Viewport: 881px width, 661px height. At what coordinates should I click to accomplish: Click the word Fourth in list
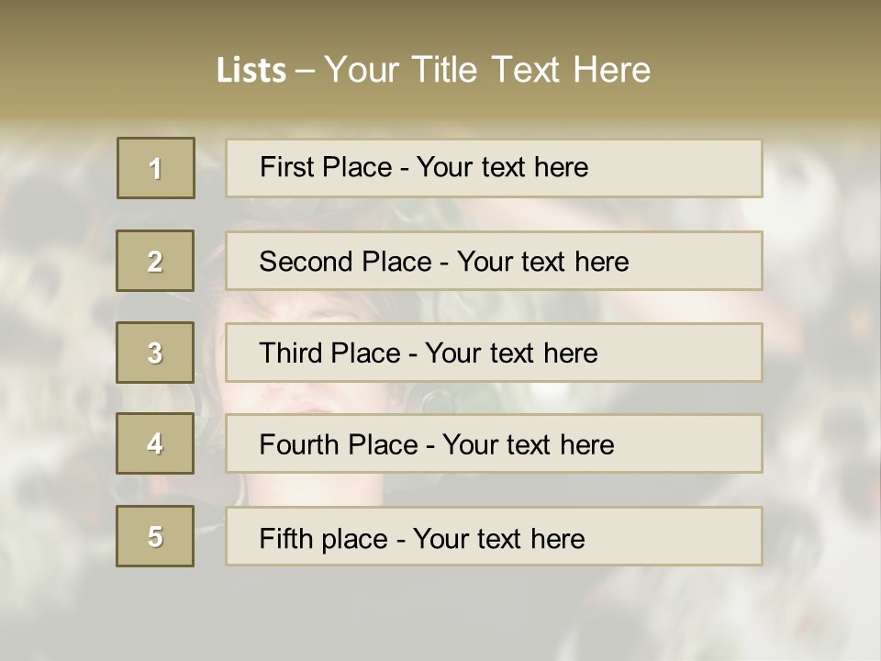[297, 445]
